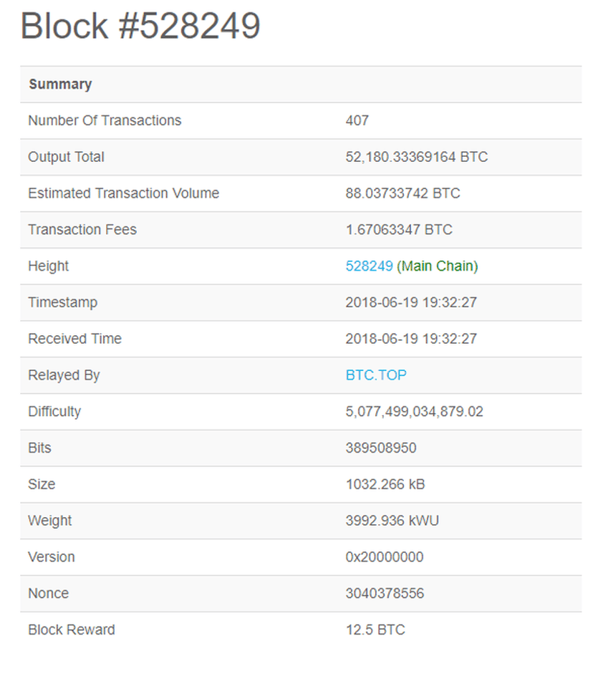Image resolution: width=593 pixels, height=681 pixels.
Task: Select the Number Of Transactions value 407
Action: (x=357, y=121)
